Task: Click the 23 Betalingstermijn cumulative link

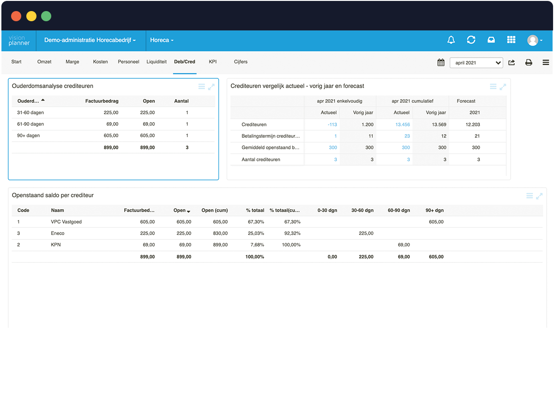Action: (x=407, y=136)
